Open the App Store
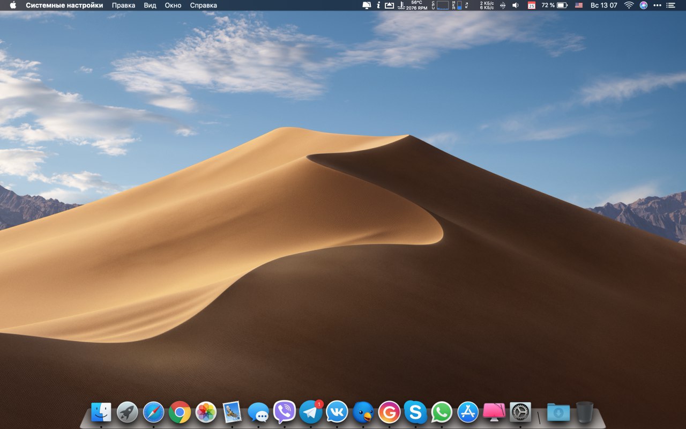686x429 pixels. 468,412
